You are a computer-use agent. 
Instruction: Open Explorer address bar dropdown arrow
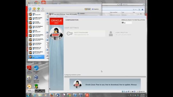pos(118,4)
